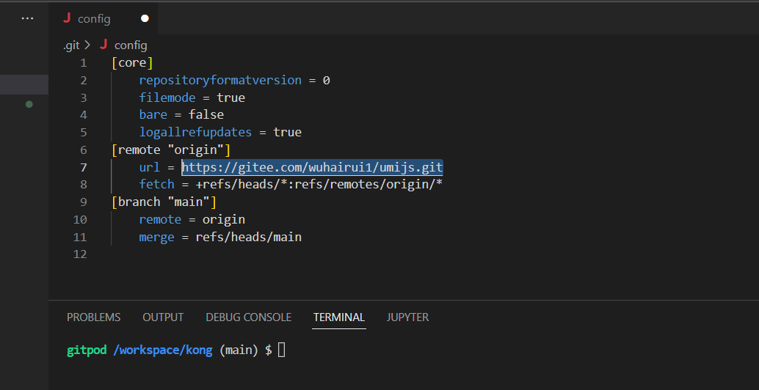Click the gitee.com remote URL link
759x390 pixels.
click(312, 167)
